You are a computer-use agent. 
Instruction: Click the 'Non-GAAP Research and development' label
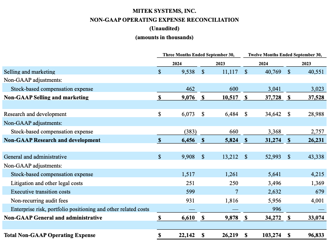(x=52, y=140)
